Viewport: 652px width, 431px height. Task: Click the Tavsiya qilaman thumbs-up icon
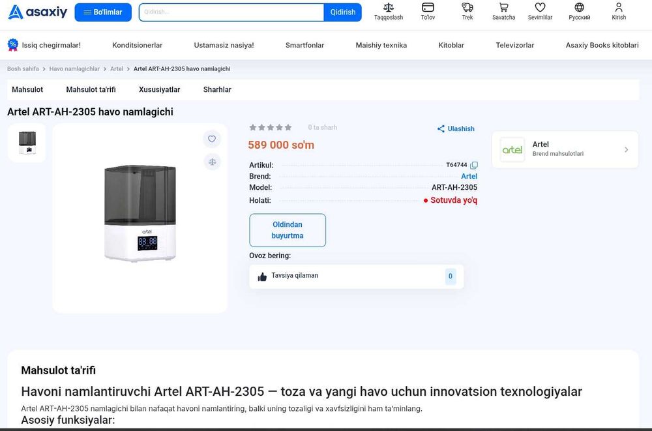[x=262, y=276]
